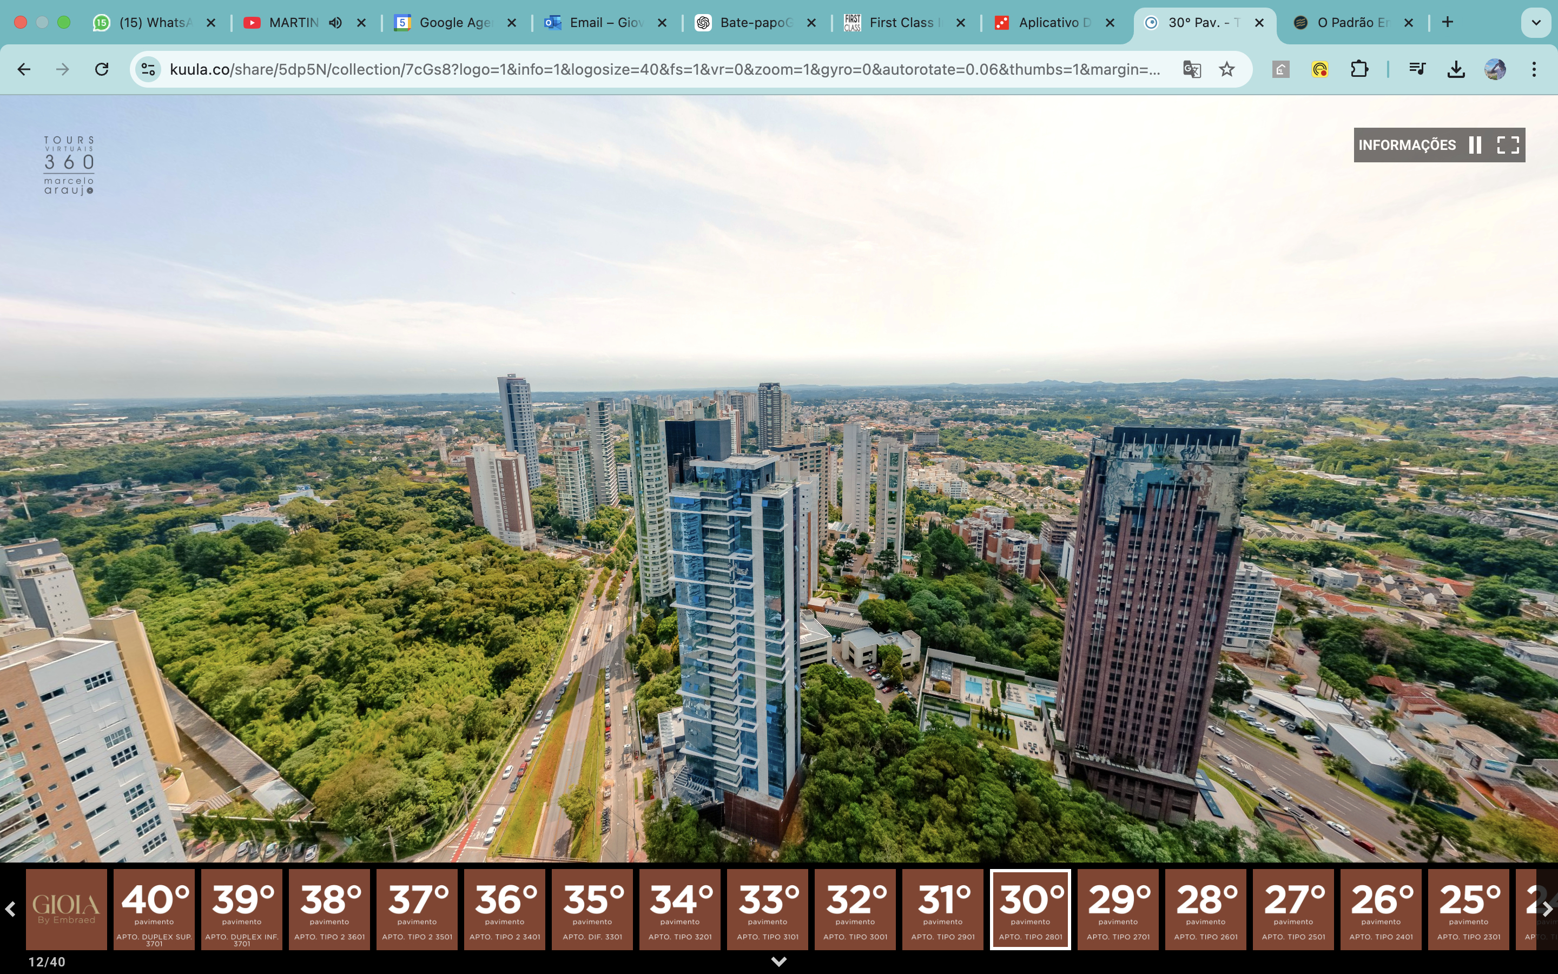Select the 31° pavimento Apto 2901 thumbnail
The width and height of the screenshot is (1558, 974).
[x=942, y=909]
